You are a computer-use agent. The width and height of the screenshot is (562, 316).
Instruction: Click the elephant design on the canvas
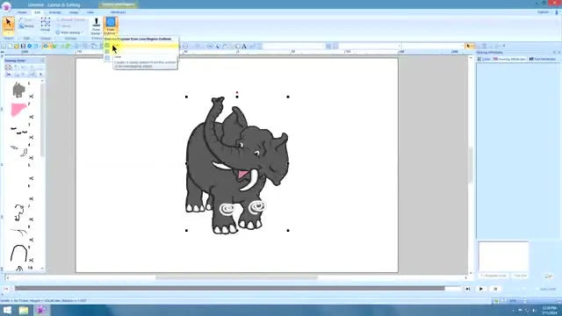coord(237,165)
